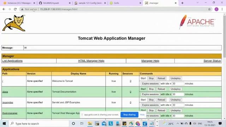Click the Apache Software Foundation logo
226x127 pixels.
pyautogui.click(x=197, y=22)
